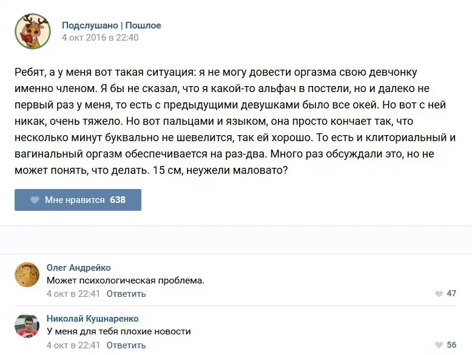Reply to Николай Кушнаренко's comment

coord(126,345)
